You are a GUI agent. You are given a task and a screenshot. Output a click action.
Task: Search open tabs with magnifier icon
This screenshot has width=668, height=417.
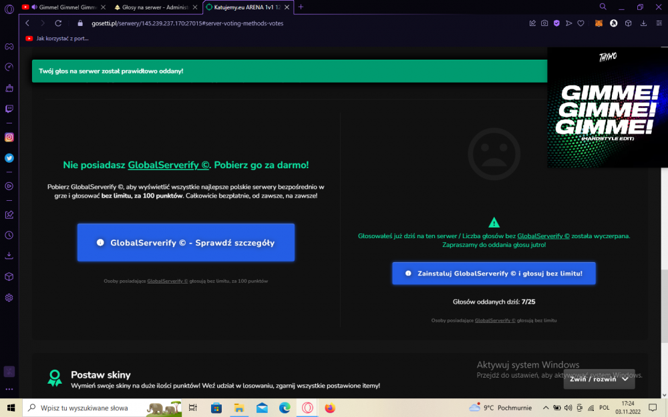pyautogui.click(x=603, y=7)
